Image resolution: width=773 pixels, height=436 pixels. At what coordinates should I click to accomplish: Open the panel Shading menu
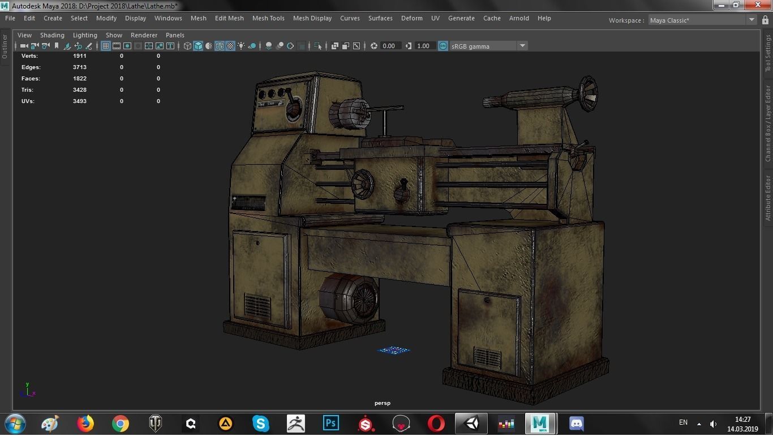pyautogui.click(x=52, y=35)
